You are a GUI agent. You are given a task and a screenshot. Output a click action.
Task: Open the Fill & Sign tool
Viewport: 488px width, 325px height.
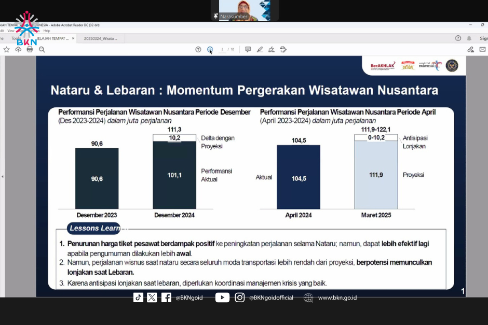tap(271, 50)
